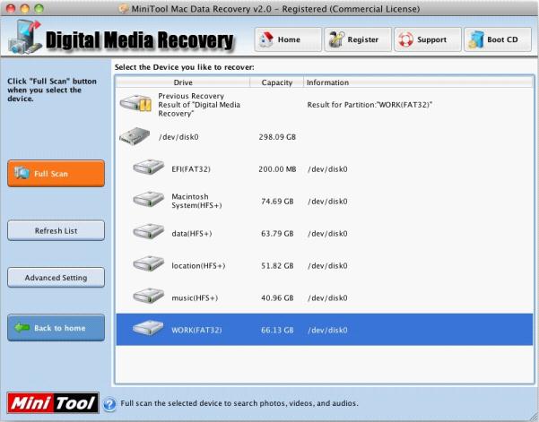
Task: Open Advanced Setting
Action: pos(56,278)
